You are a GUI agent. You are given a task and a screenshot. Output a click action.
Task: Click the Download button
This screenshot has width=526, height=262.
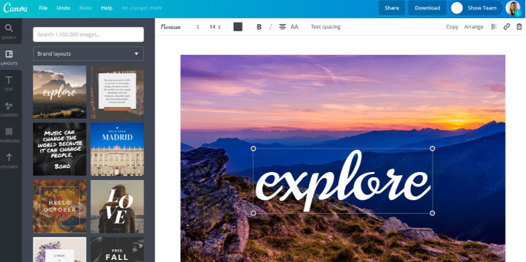click(x=427, y=8)
